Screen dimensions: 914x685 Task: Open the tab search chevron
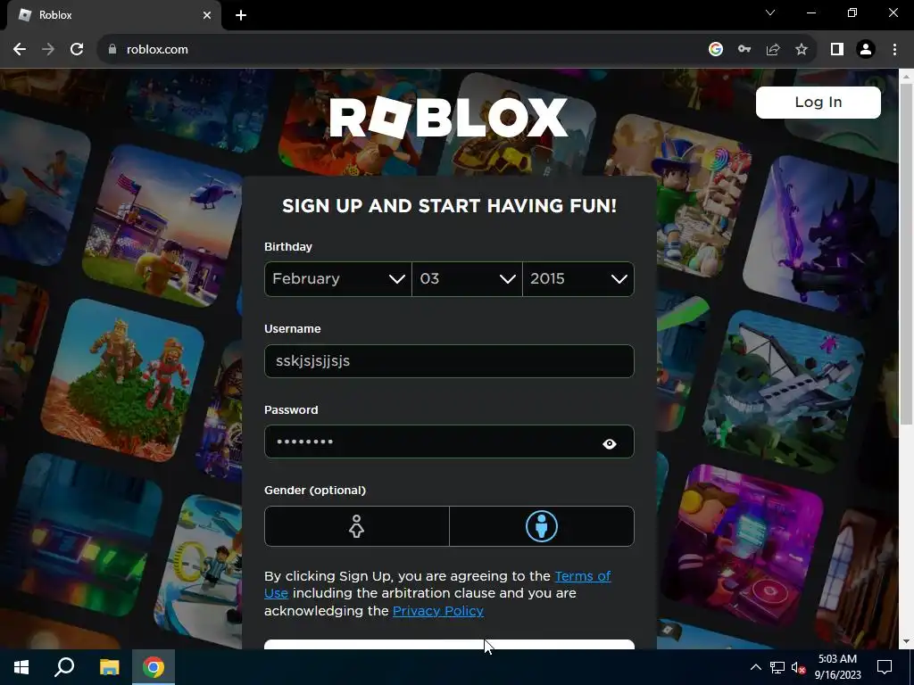[x=770, y=12]
